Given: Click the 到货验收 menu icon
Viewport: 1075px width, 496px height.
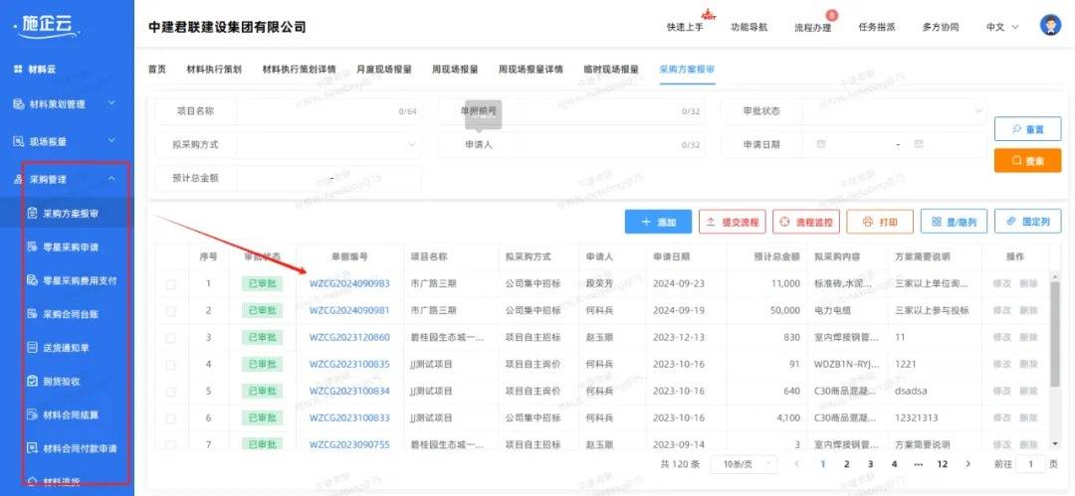Looking at the screenshot, I should (32, 381).
